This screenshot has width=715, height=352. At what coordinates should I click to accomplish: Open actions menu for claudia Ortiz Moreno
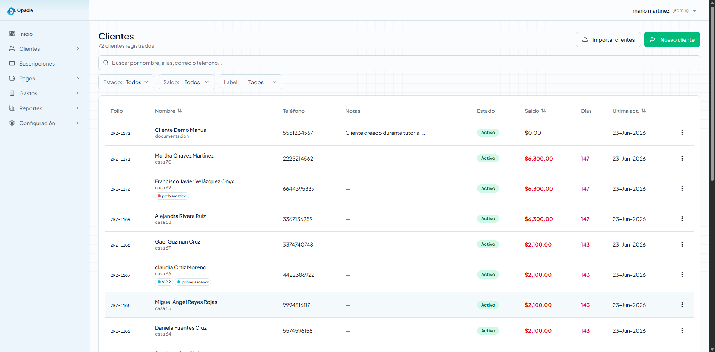(x=682, y=275)
